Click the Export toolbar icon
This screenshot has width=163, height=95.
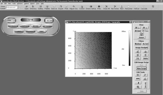[61, 8]
